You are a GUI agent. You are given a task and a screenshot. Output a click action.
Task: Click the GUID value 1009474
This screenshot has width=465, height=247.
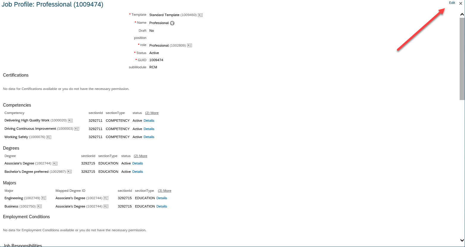(156, 60)
